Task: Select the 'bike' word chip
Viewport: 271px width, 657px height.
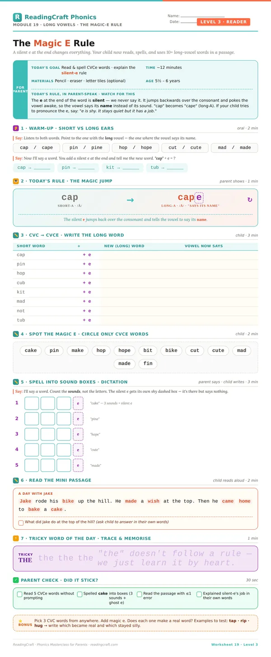Action: pyautogui.click(x=171, y=350)
